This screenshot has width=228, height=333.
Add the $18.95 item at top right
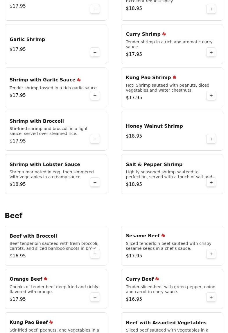tap(211, 9)
